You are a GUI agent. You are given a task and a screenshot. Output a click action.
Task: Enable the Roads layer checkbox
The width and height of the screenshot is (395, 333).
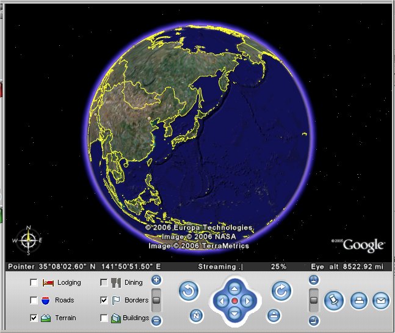pos(34,301)
